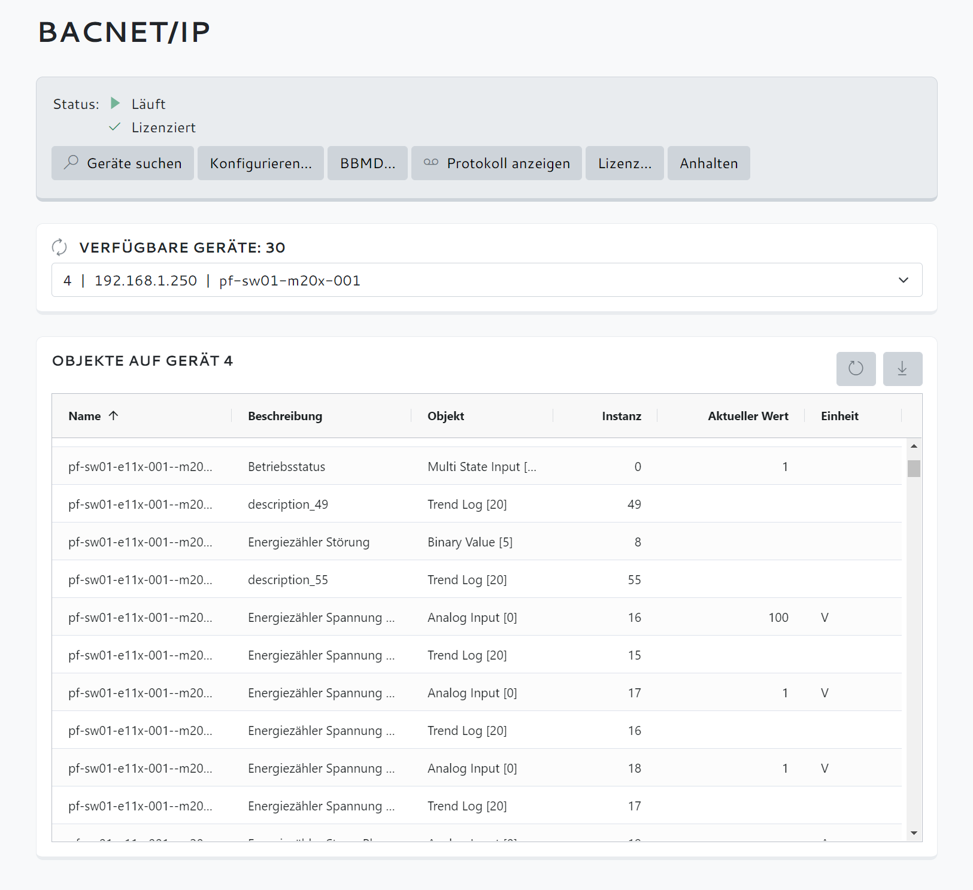Screen dimensions: 973x890
Task: Select the description_49 row
Action: 477,504
